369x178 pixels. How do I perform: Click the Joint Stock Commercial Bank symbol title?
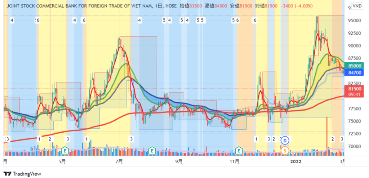[x=80, y=6]
